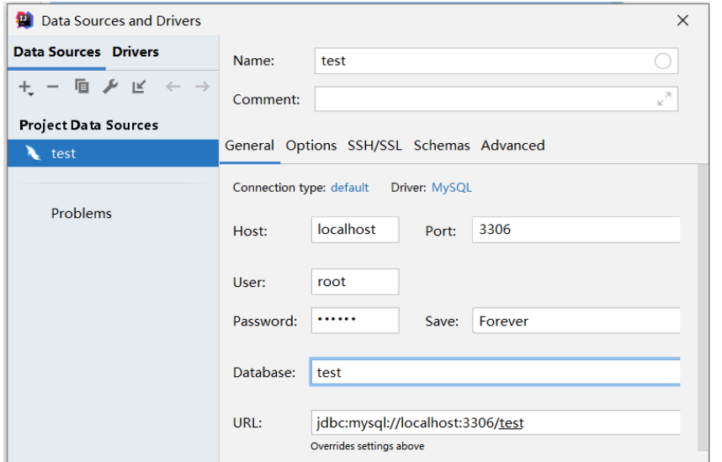Click the make global arrow icon
This screenshot has width=722, height=462.
(x=139, y=87)
